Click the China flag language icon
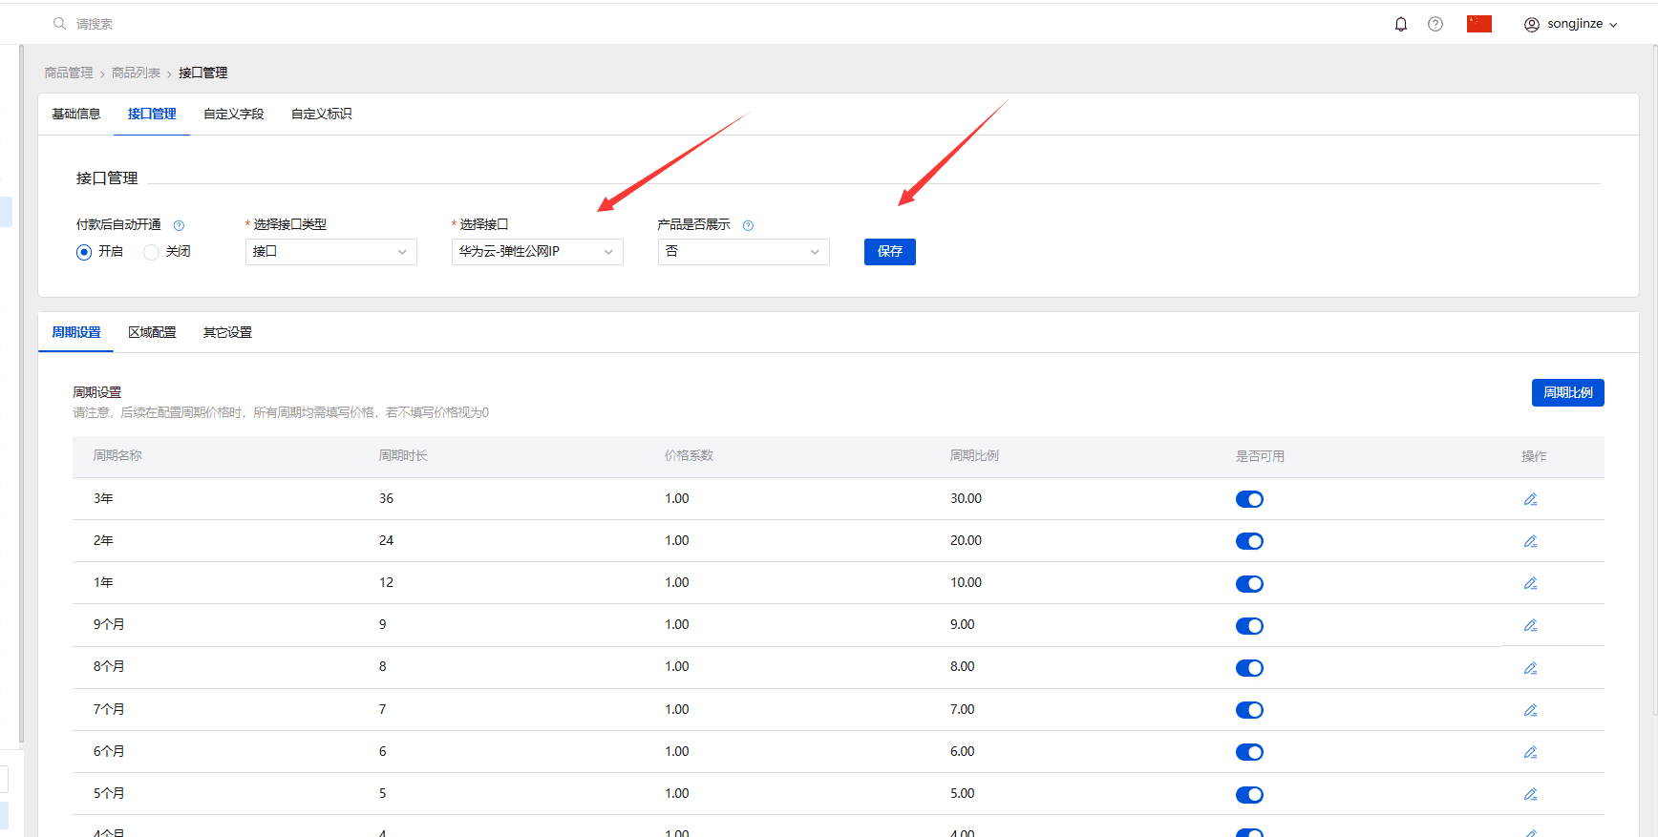The height and width of the screenshot is (837, 1658). coord(1479,24)
